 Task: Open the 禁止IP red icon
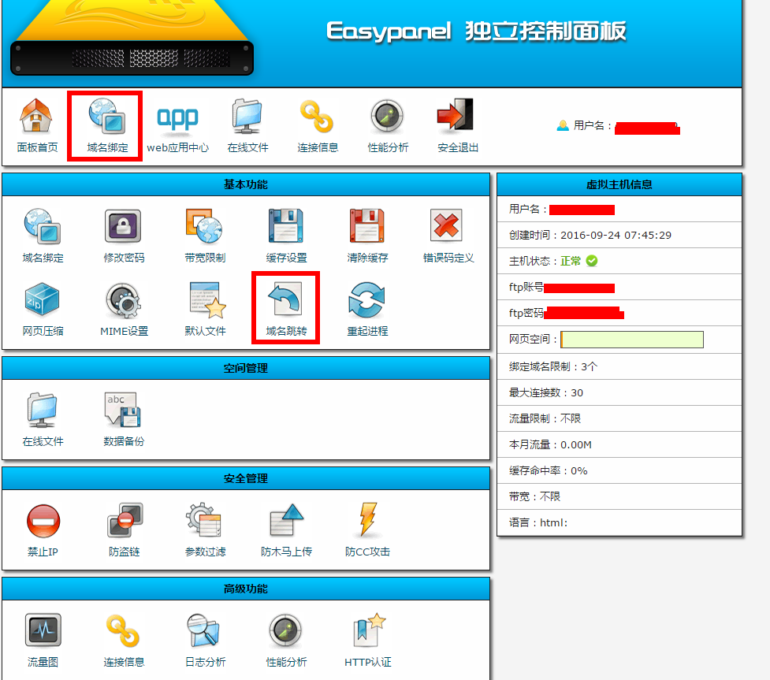pyautogui.click(x=43, y=520)
